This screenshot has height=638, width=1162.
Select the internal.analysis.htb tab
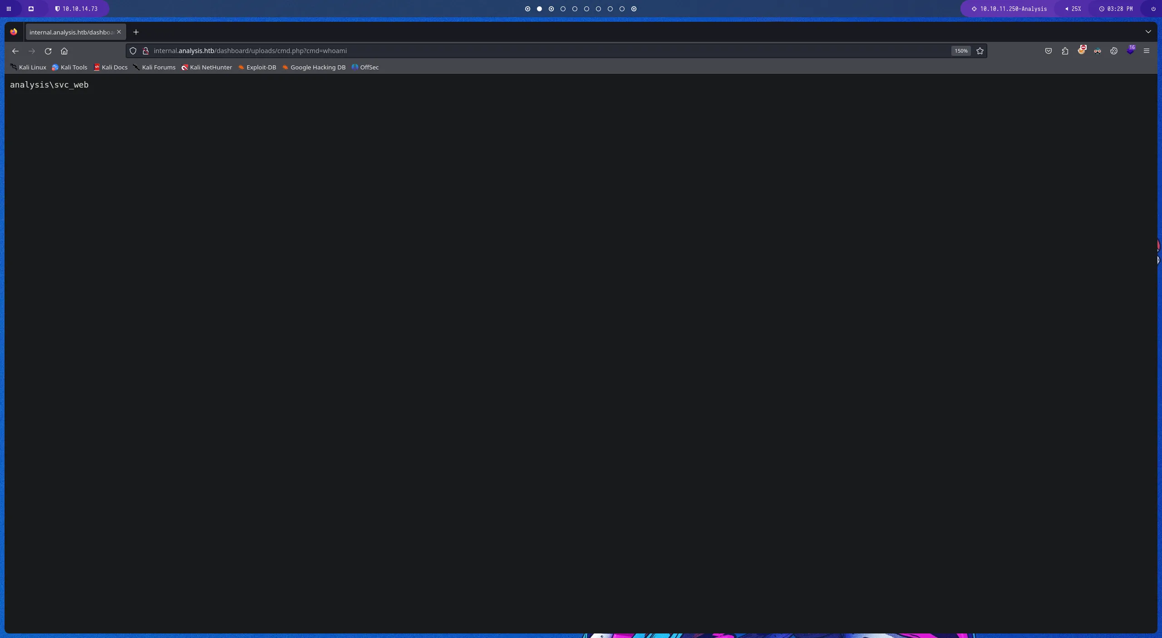coord(70,32)
